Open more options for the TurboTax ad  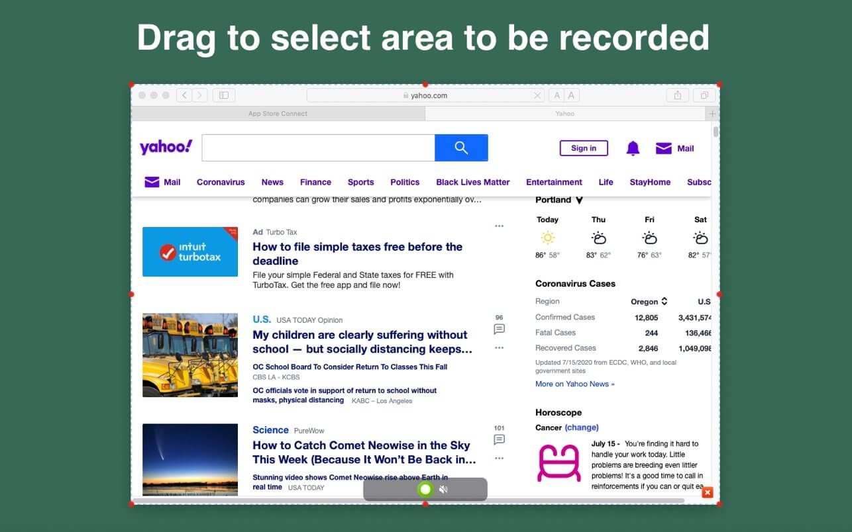[499, 226]
